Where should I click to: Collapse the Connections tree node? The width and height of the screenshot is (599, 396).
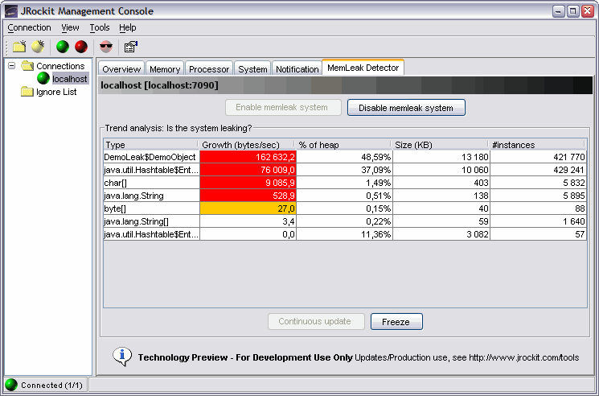12,66
